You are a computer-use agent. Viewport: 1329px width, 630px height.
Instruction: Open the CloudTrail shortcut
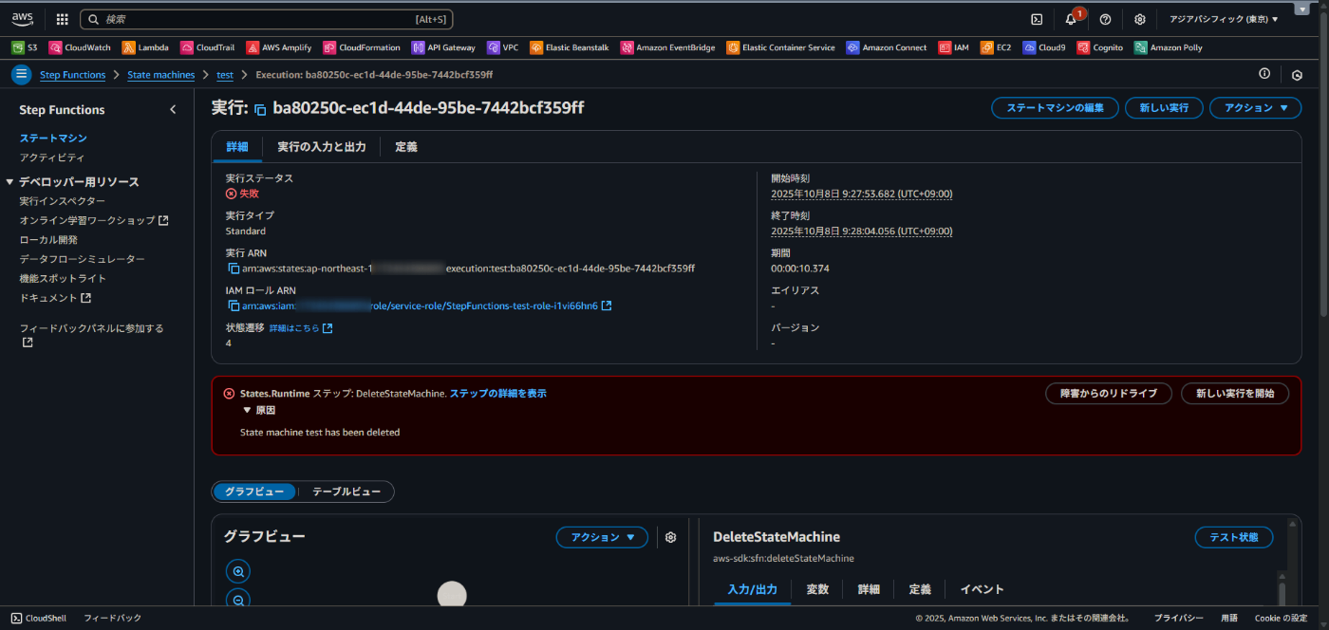pyautogui.click(x=208, y=47)
